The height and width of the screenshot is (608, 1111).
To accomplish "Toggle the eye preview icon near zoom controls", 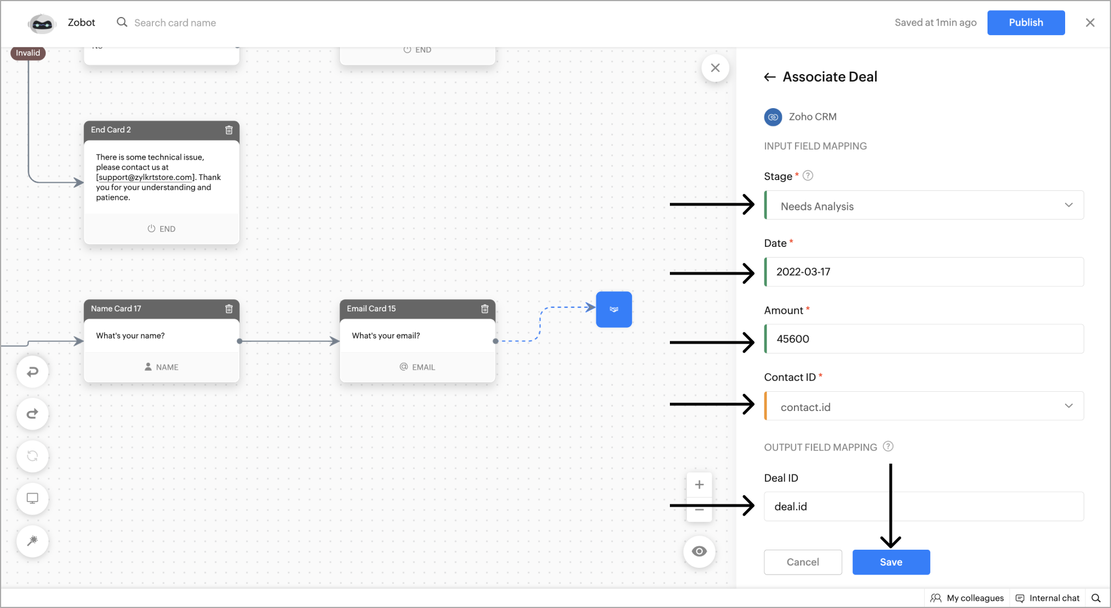I will tap(699, 551).
